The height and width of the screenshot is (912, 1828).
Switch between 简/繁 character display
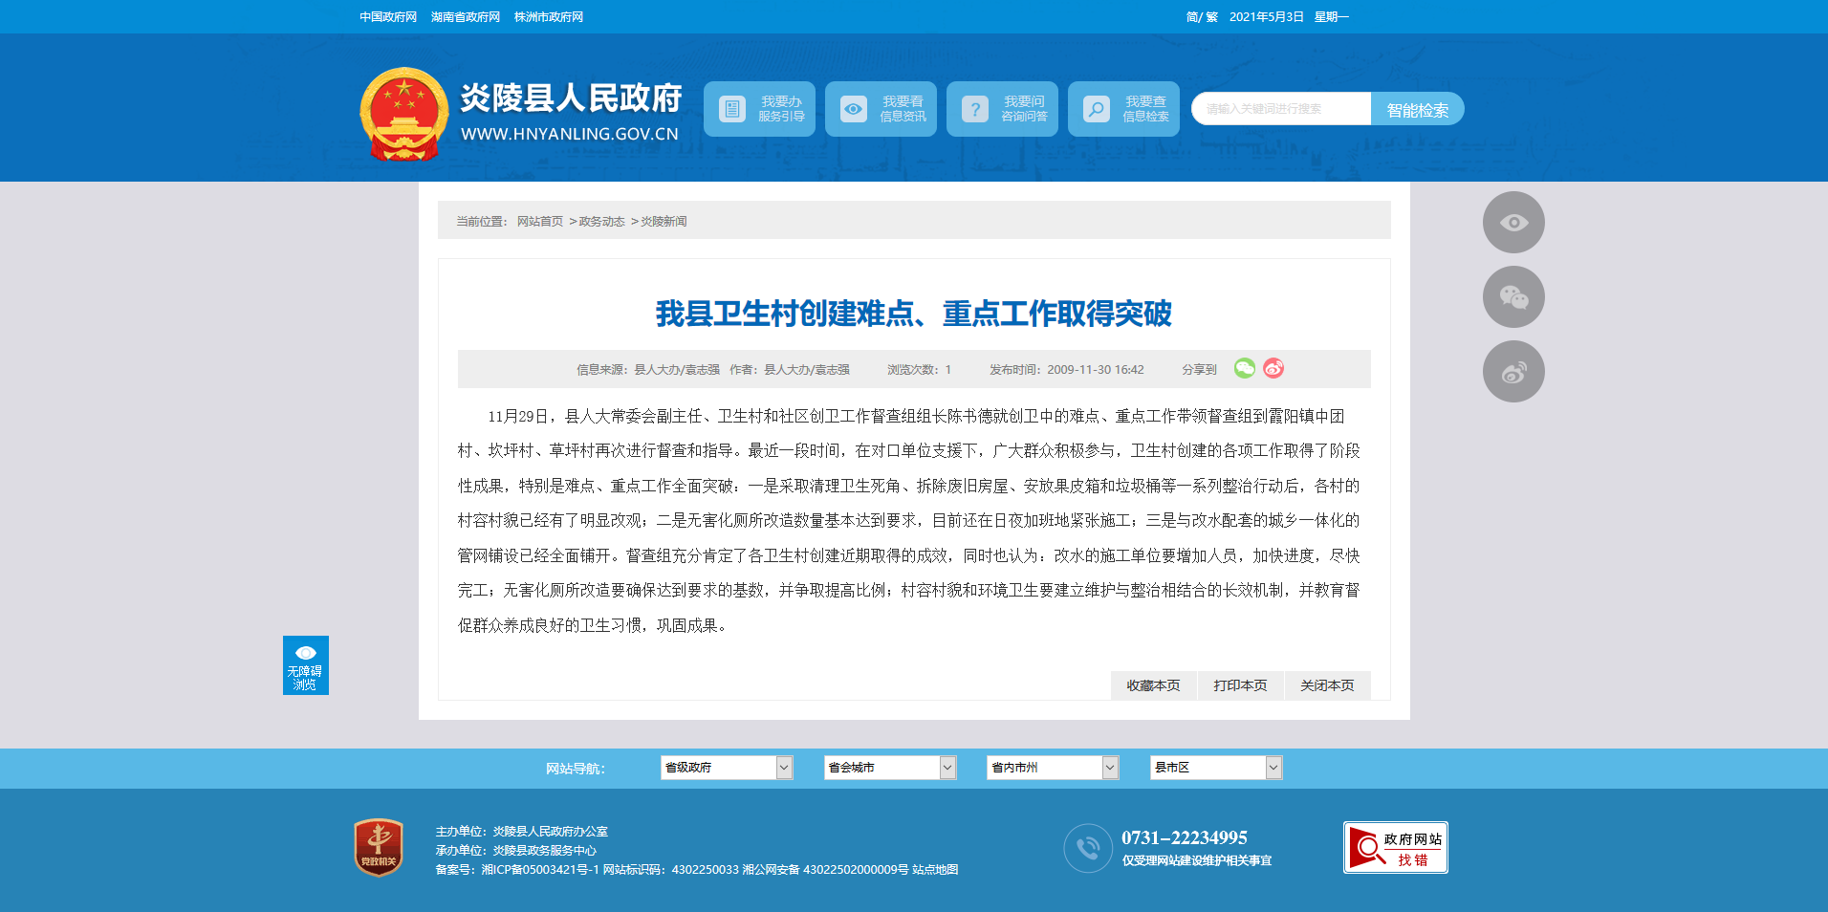coord(1202,17)
